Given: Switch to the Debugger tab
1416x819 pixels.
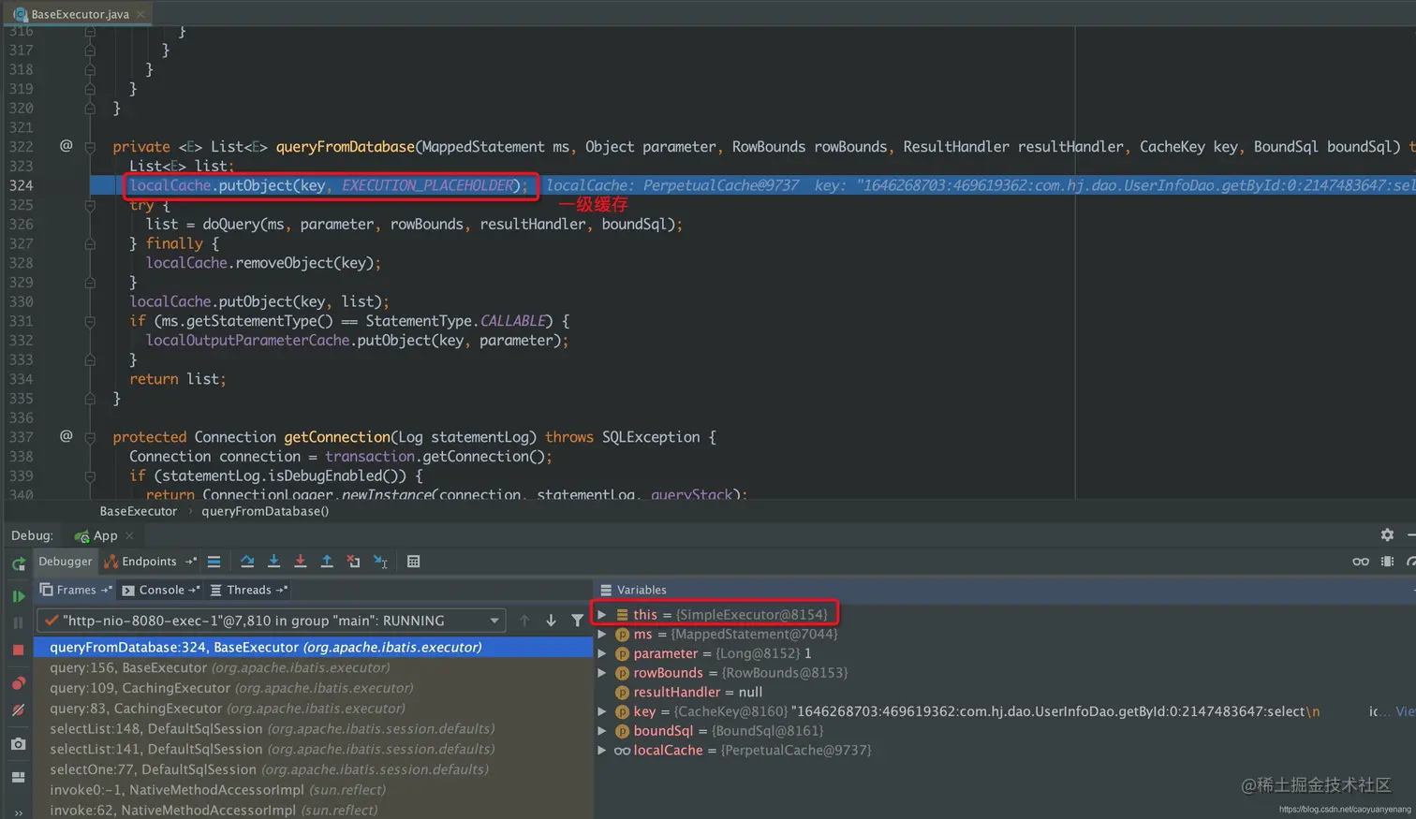Looking at the screenshot, I should [66, 562].
